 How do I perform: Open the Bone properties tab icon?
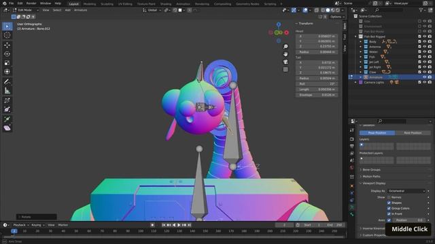(x=352, y=214)
